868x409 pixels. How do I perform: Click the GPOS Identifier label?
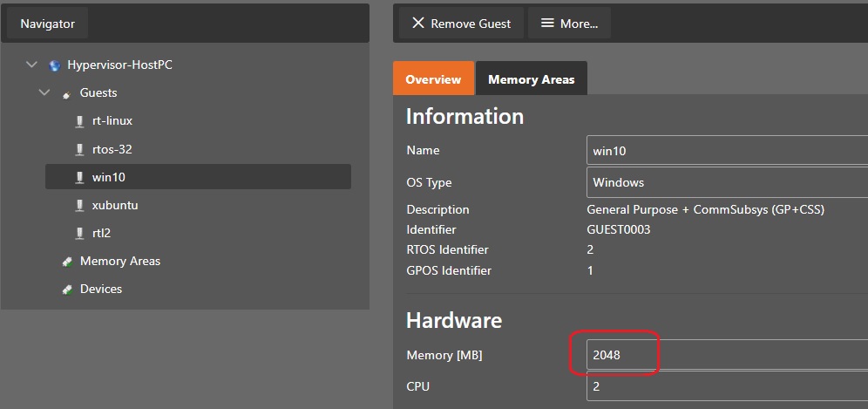point(449,270)
